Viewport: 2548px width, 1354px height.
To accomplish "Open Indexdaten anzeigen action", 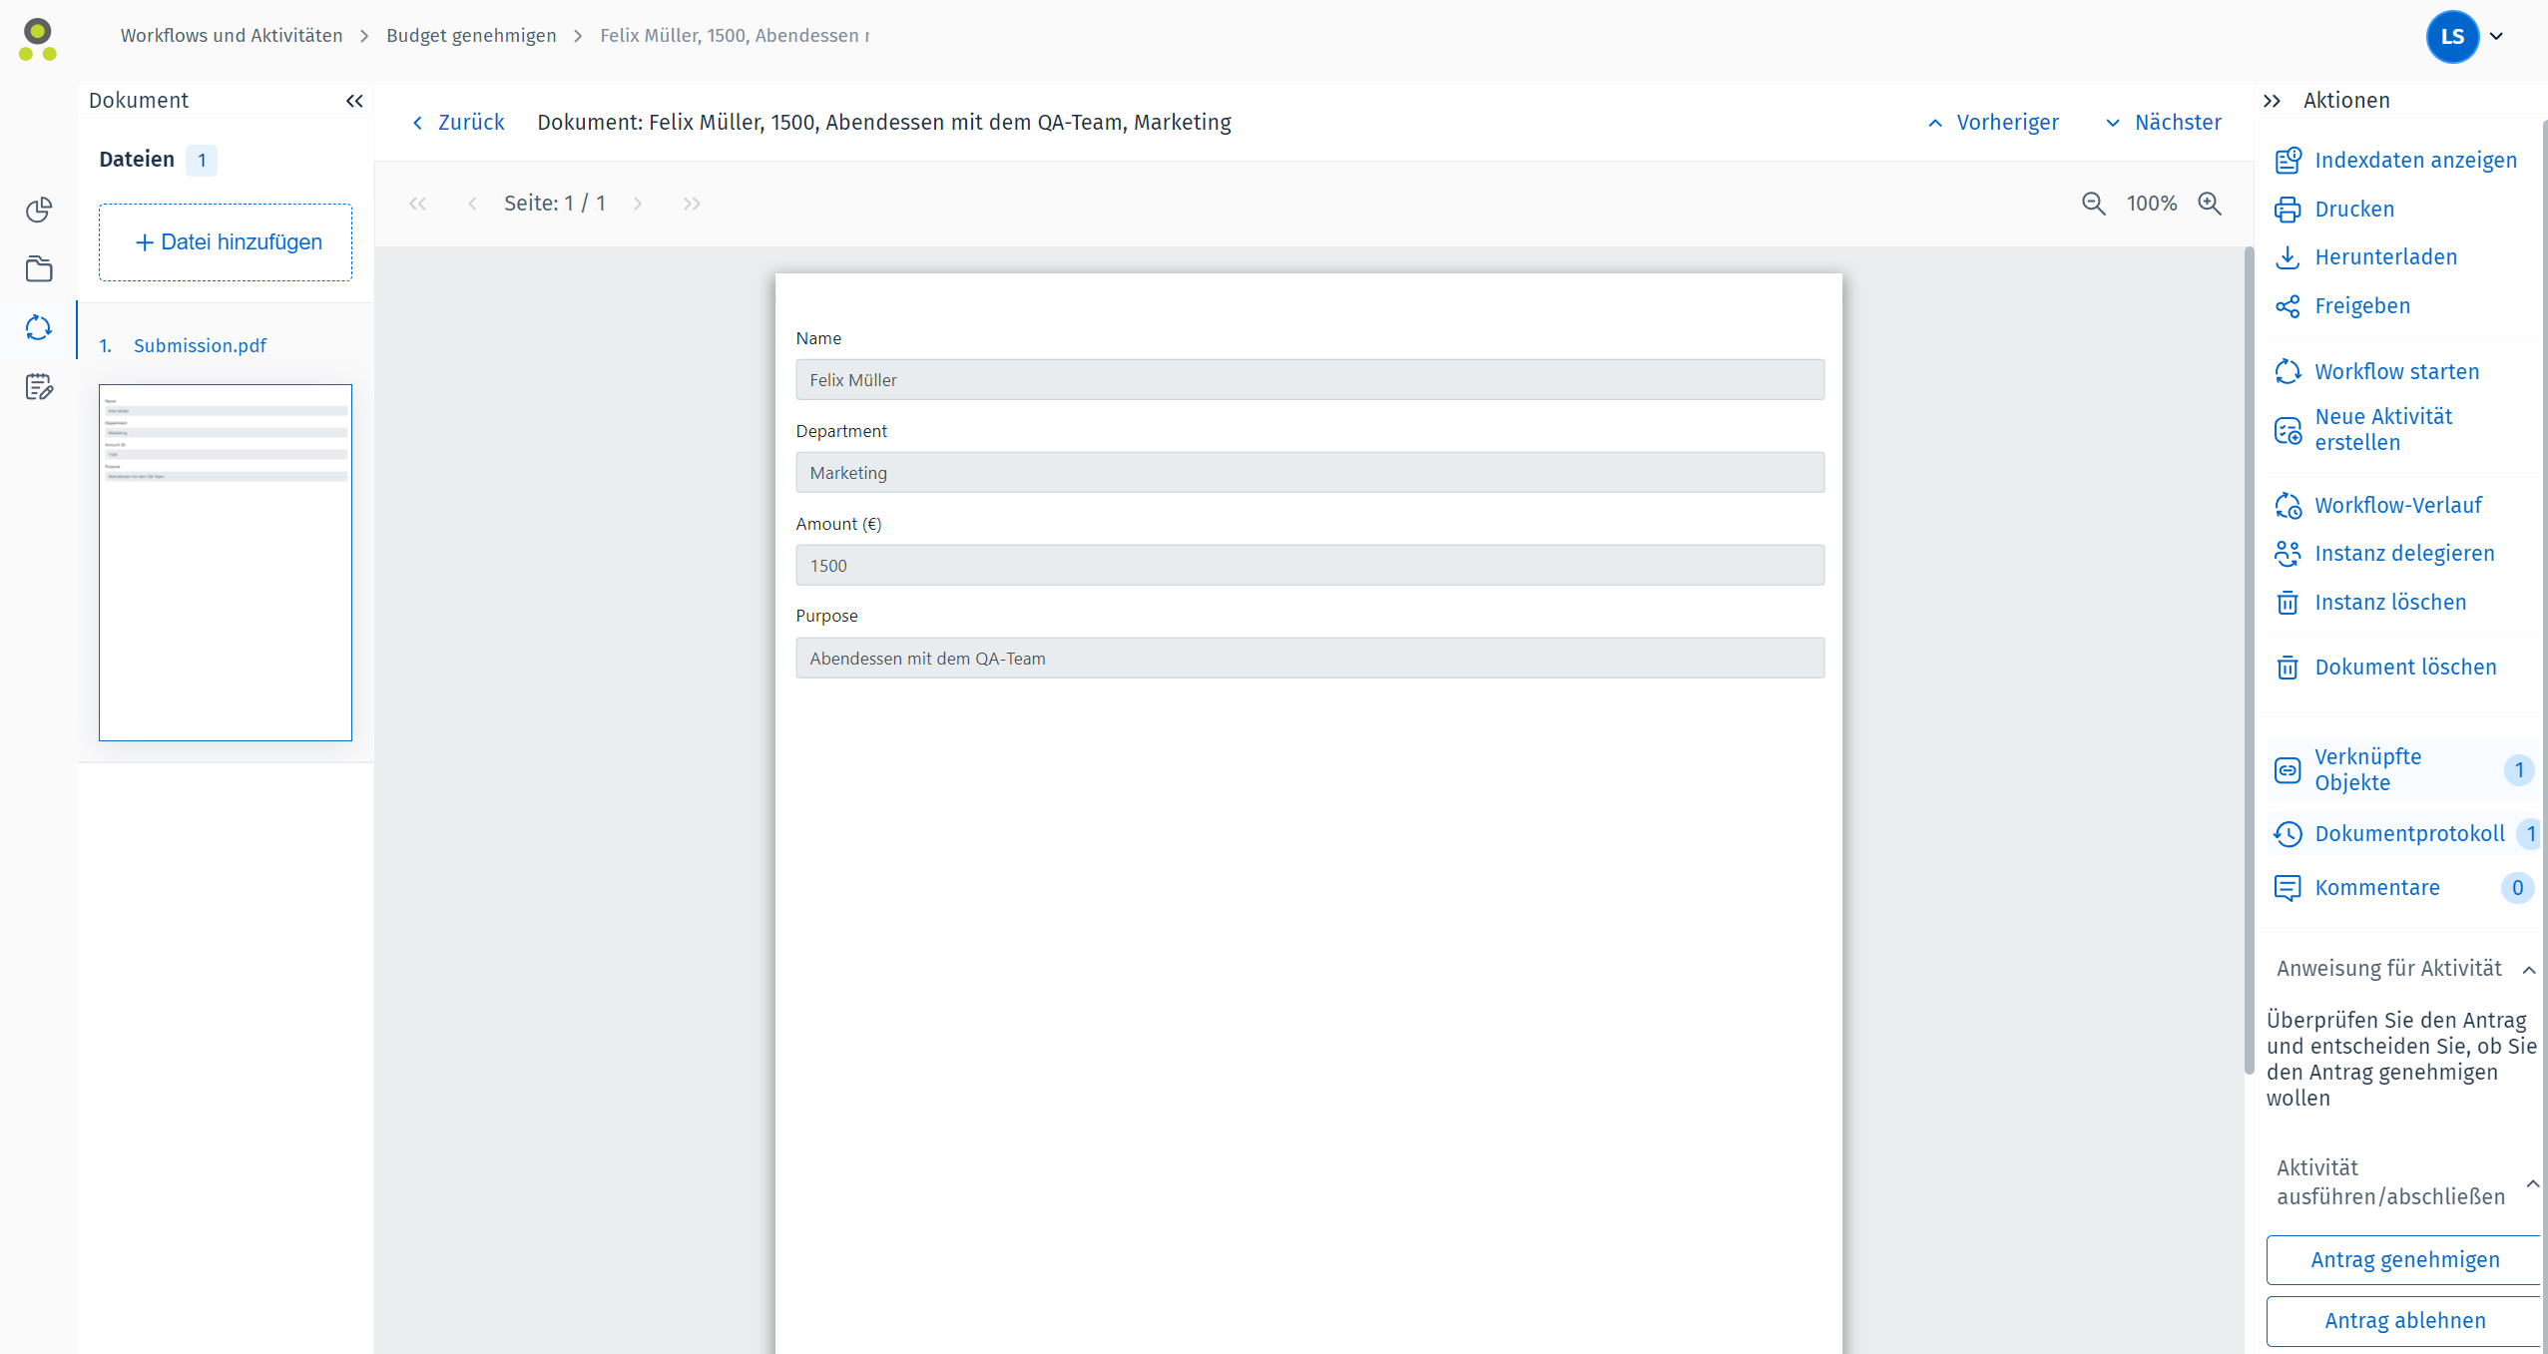I will point(2416,161).
